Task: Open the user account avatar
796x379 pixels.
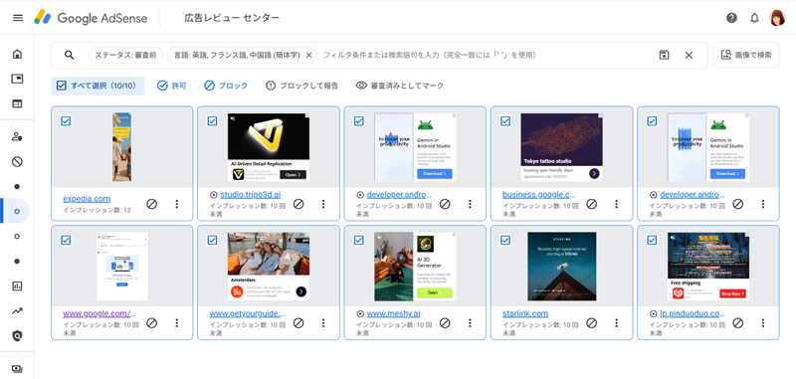Action: 777,18
